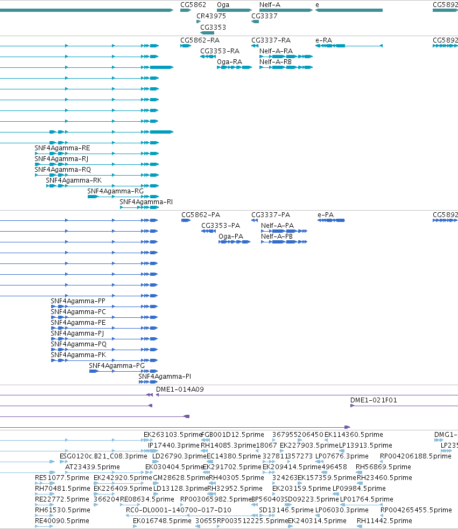Open the SNF4Agamma-RI transcript label

coord(146,202)
